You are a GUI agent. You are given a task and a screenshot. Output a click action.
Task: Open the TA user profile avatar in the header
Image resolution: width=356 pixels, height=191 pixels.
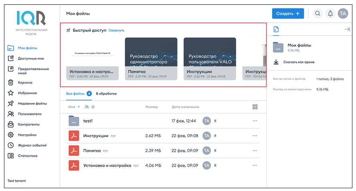[x=343, y=14]
